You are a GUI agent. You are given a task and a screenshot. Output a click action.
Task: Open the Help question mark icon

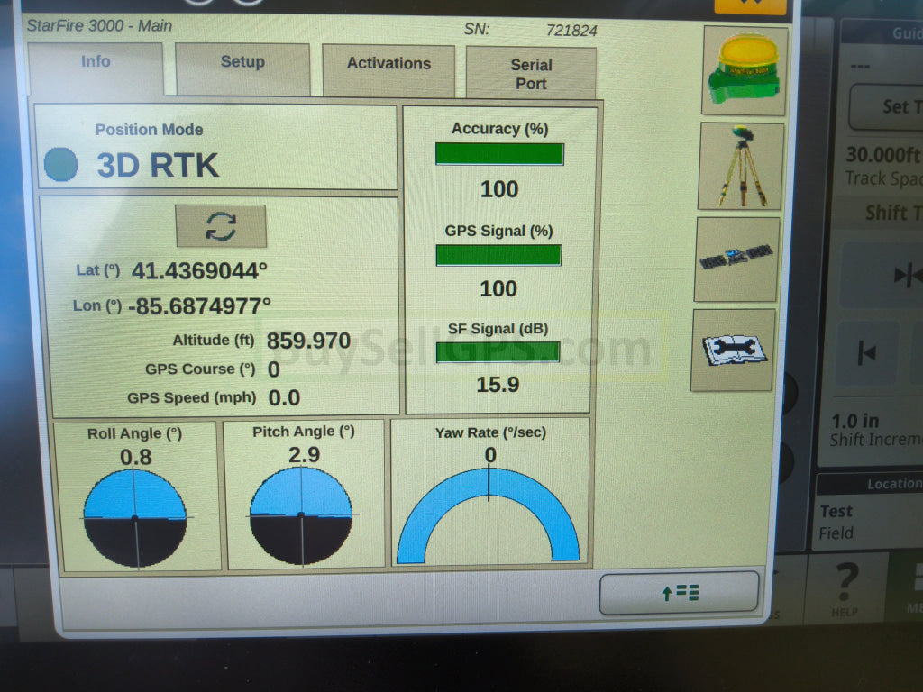pyautogui.click(x=845, y=589)
